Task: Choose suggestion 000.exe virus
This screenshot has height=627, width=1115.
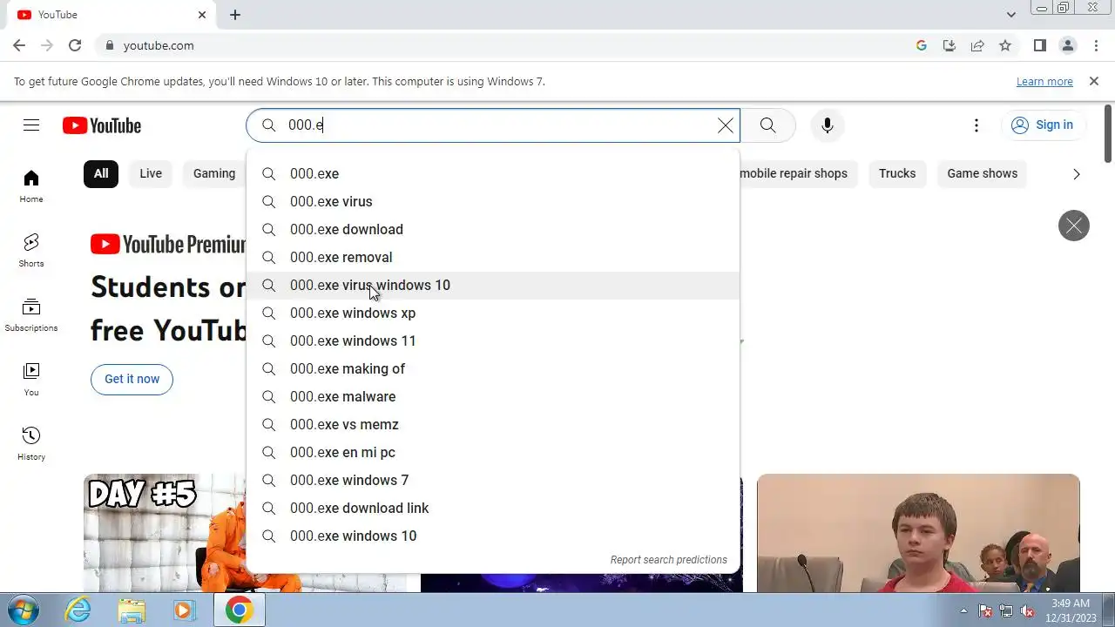Action: pyautogui.click(x=493, y=201)
